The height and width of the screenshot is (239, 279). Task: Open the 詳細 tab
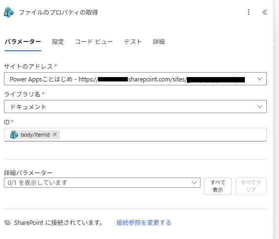[x=159, y=42]
